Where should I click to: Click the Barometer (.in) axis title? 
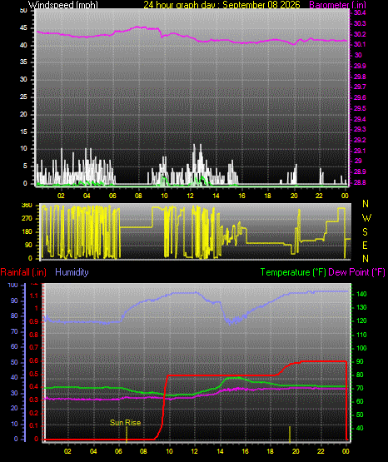(x=337, y=5)
